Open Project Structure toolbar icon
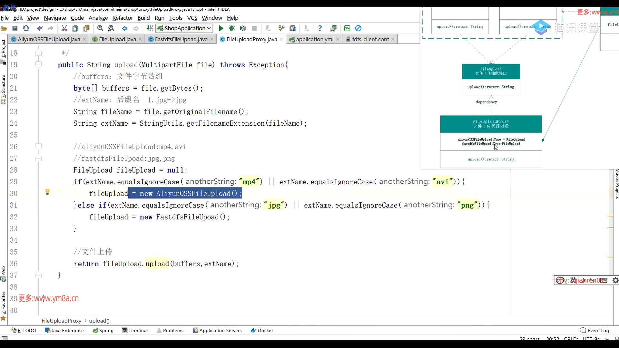This screenshot has width=619, height=348. [293, 28]
